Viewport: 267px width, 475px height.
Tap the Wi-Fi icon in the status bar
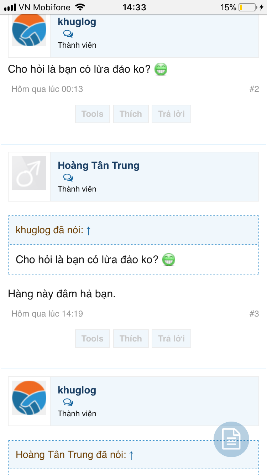(81, 7)
